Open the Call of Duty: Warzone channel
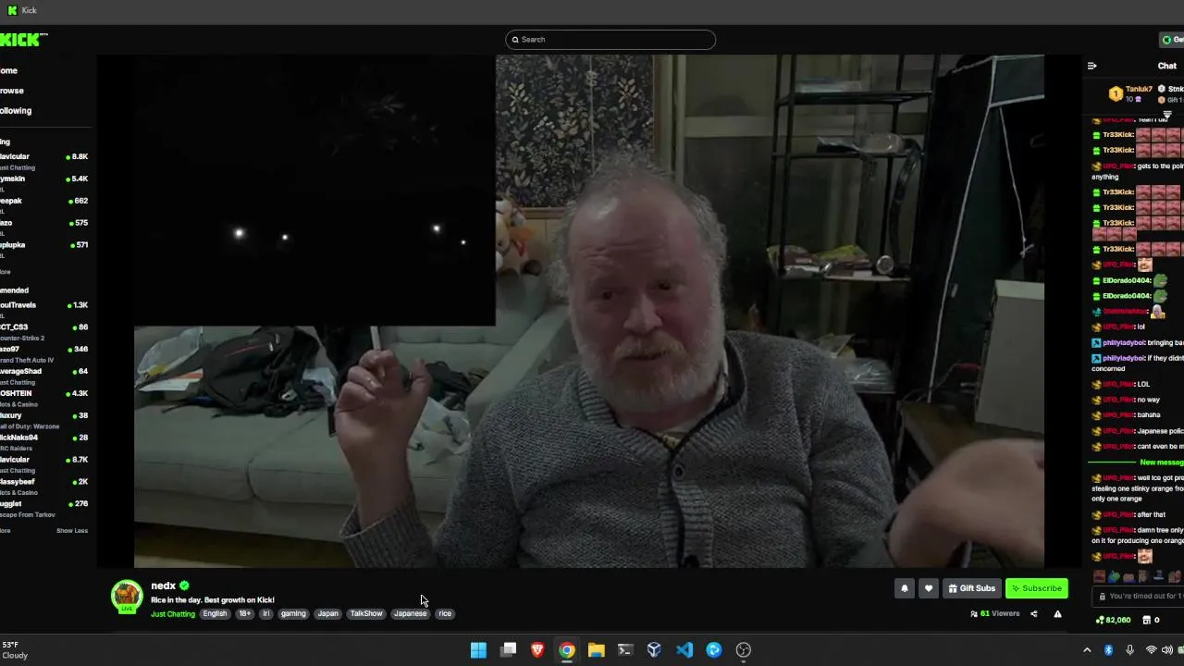 pyautogui.click(x=44, y=420)
